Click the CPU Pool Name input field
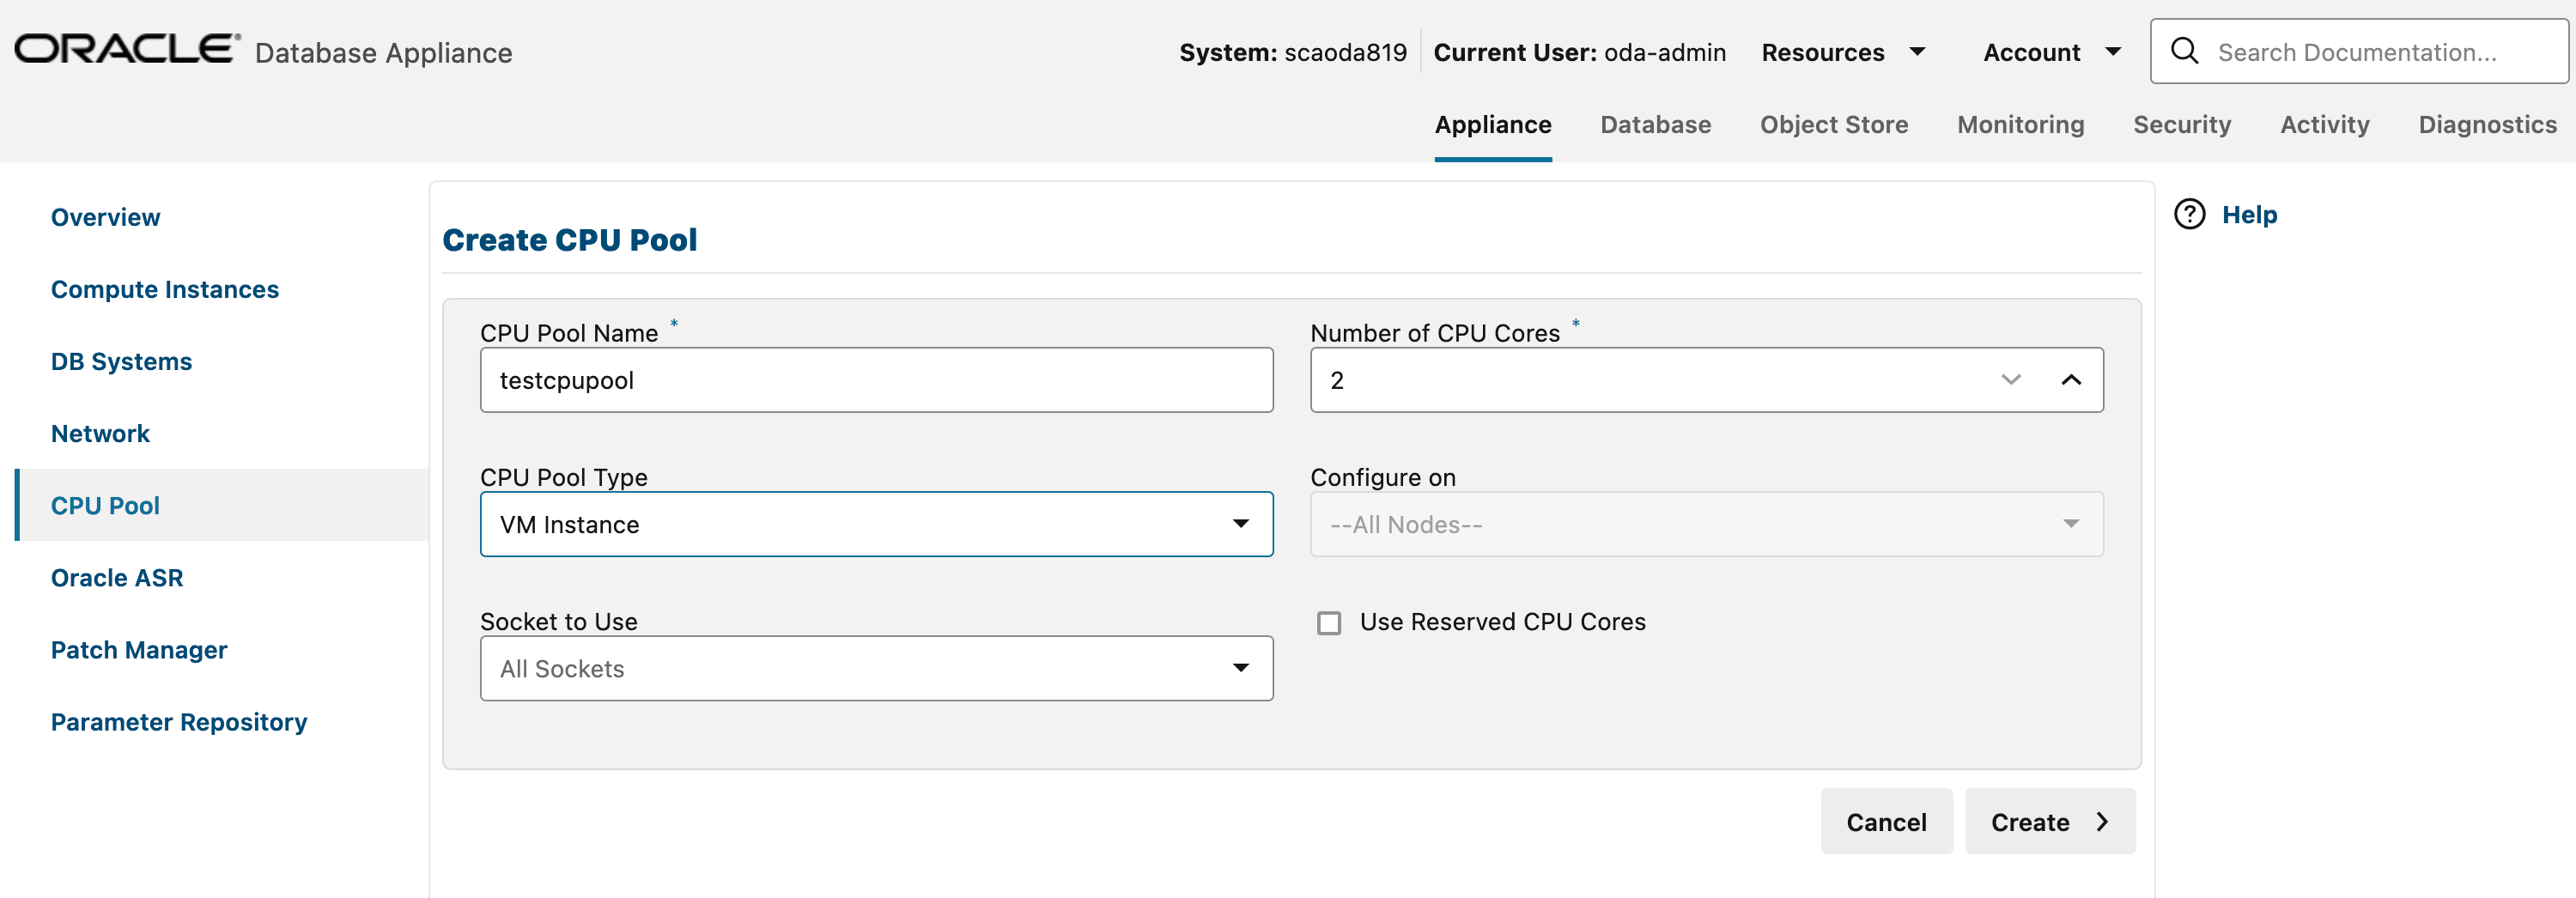2576x898 pixels. (x=876, y=380)
